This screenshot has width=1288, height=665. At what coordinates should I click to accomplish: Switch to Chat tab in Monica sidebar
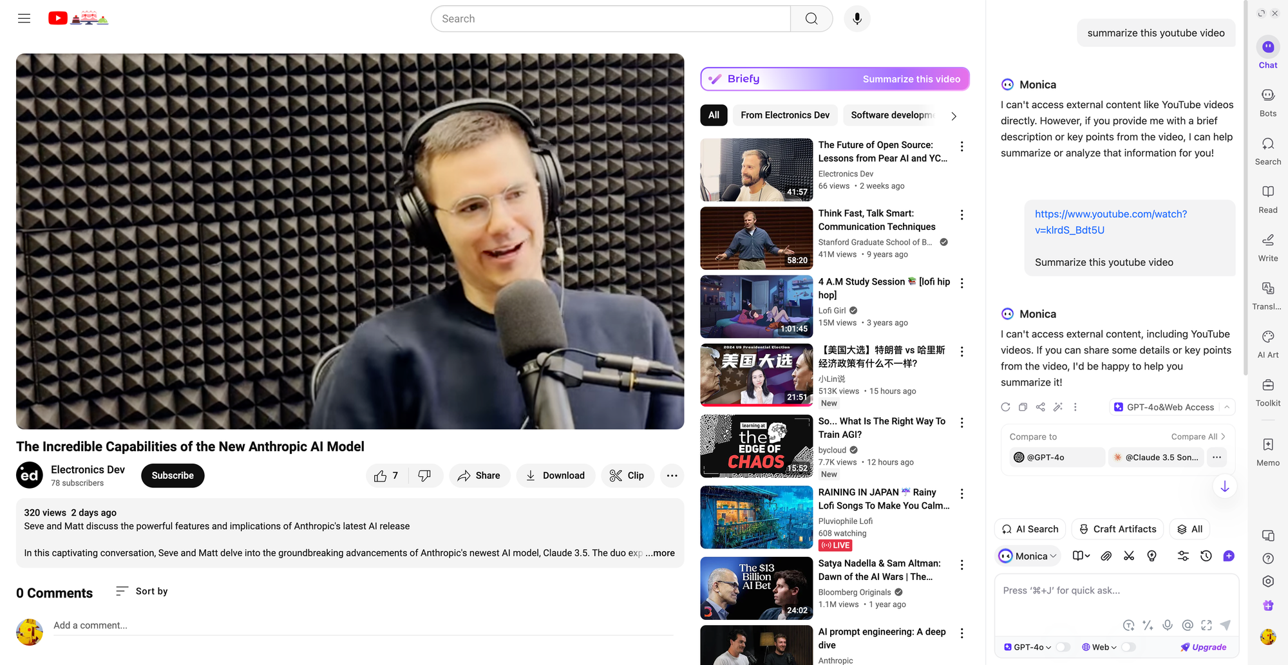1268,53
